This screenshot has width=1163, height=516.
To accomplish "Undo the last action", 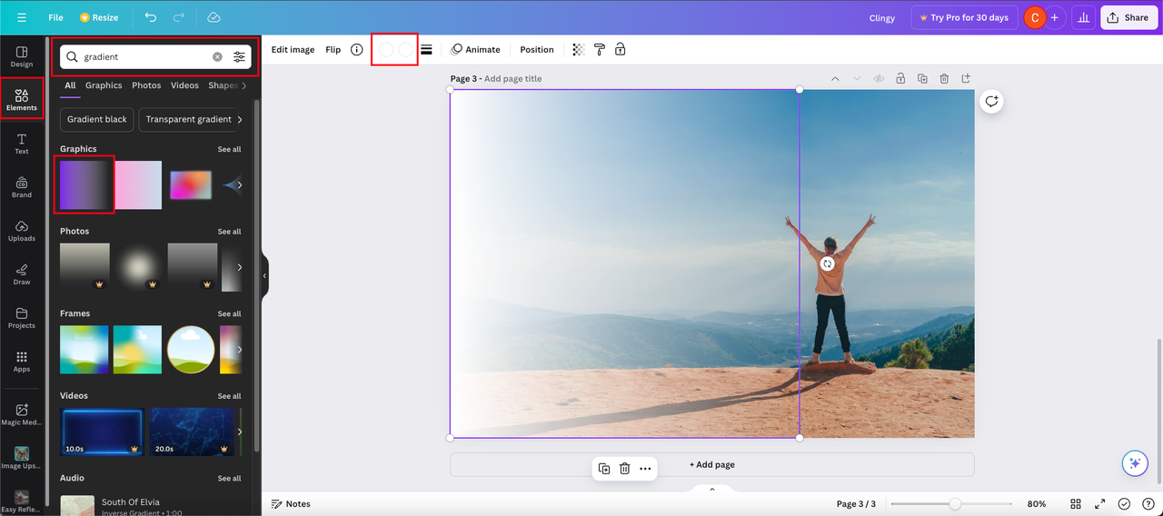I will [151, 17].
